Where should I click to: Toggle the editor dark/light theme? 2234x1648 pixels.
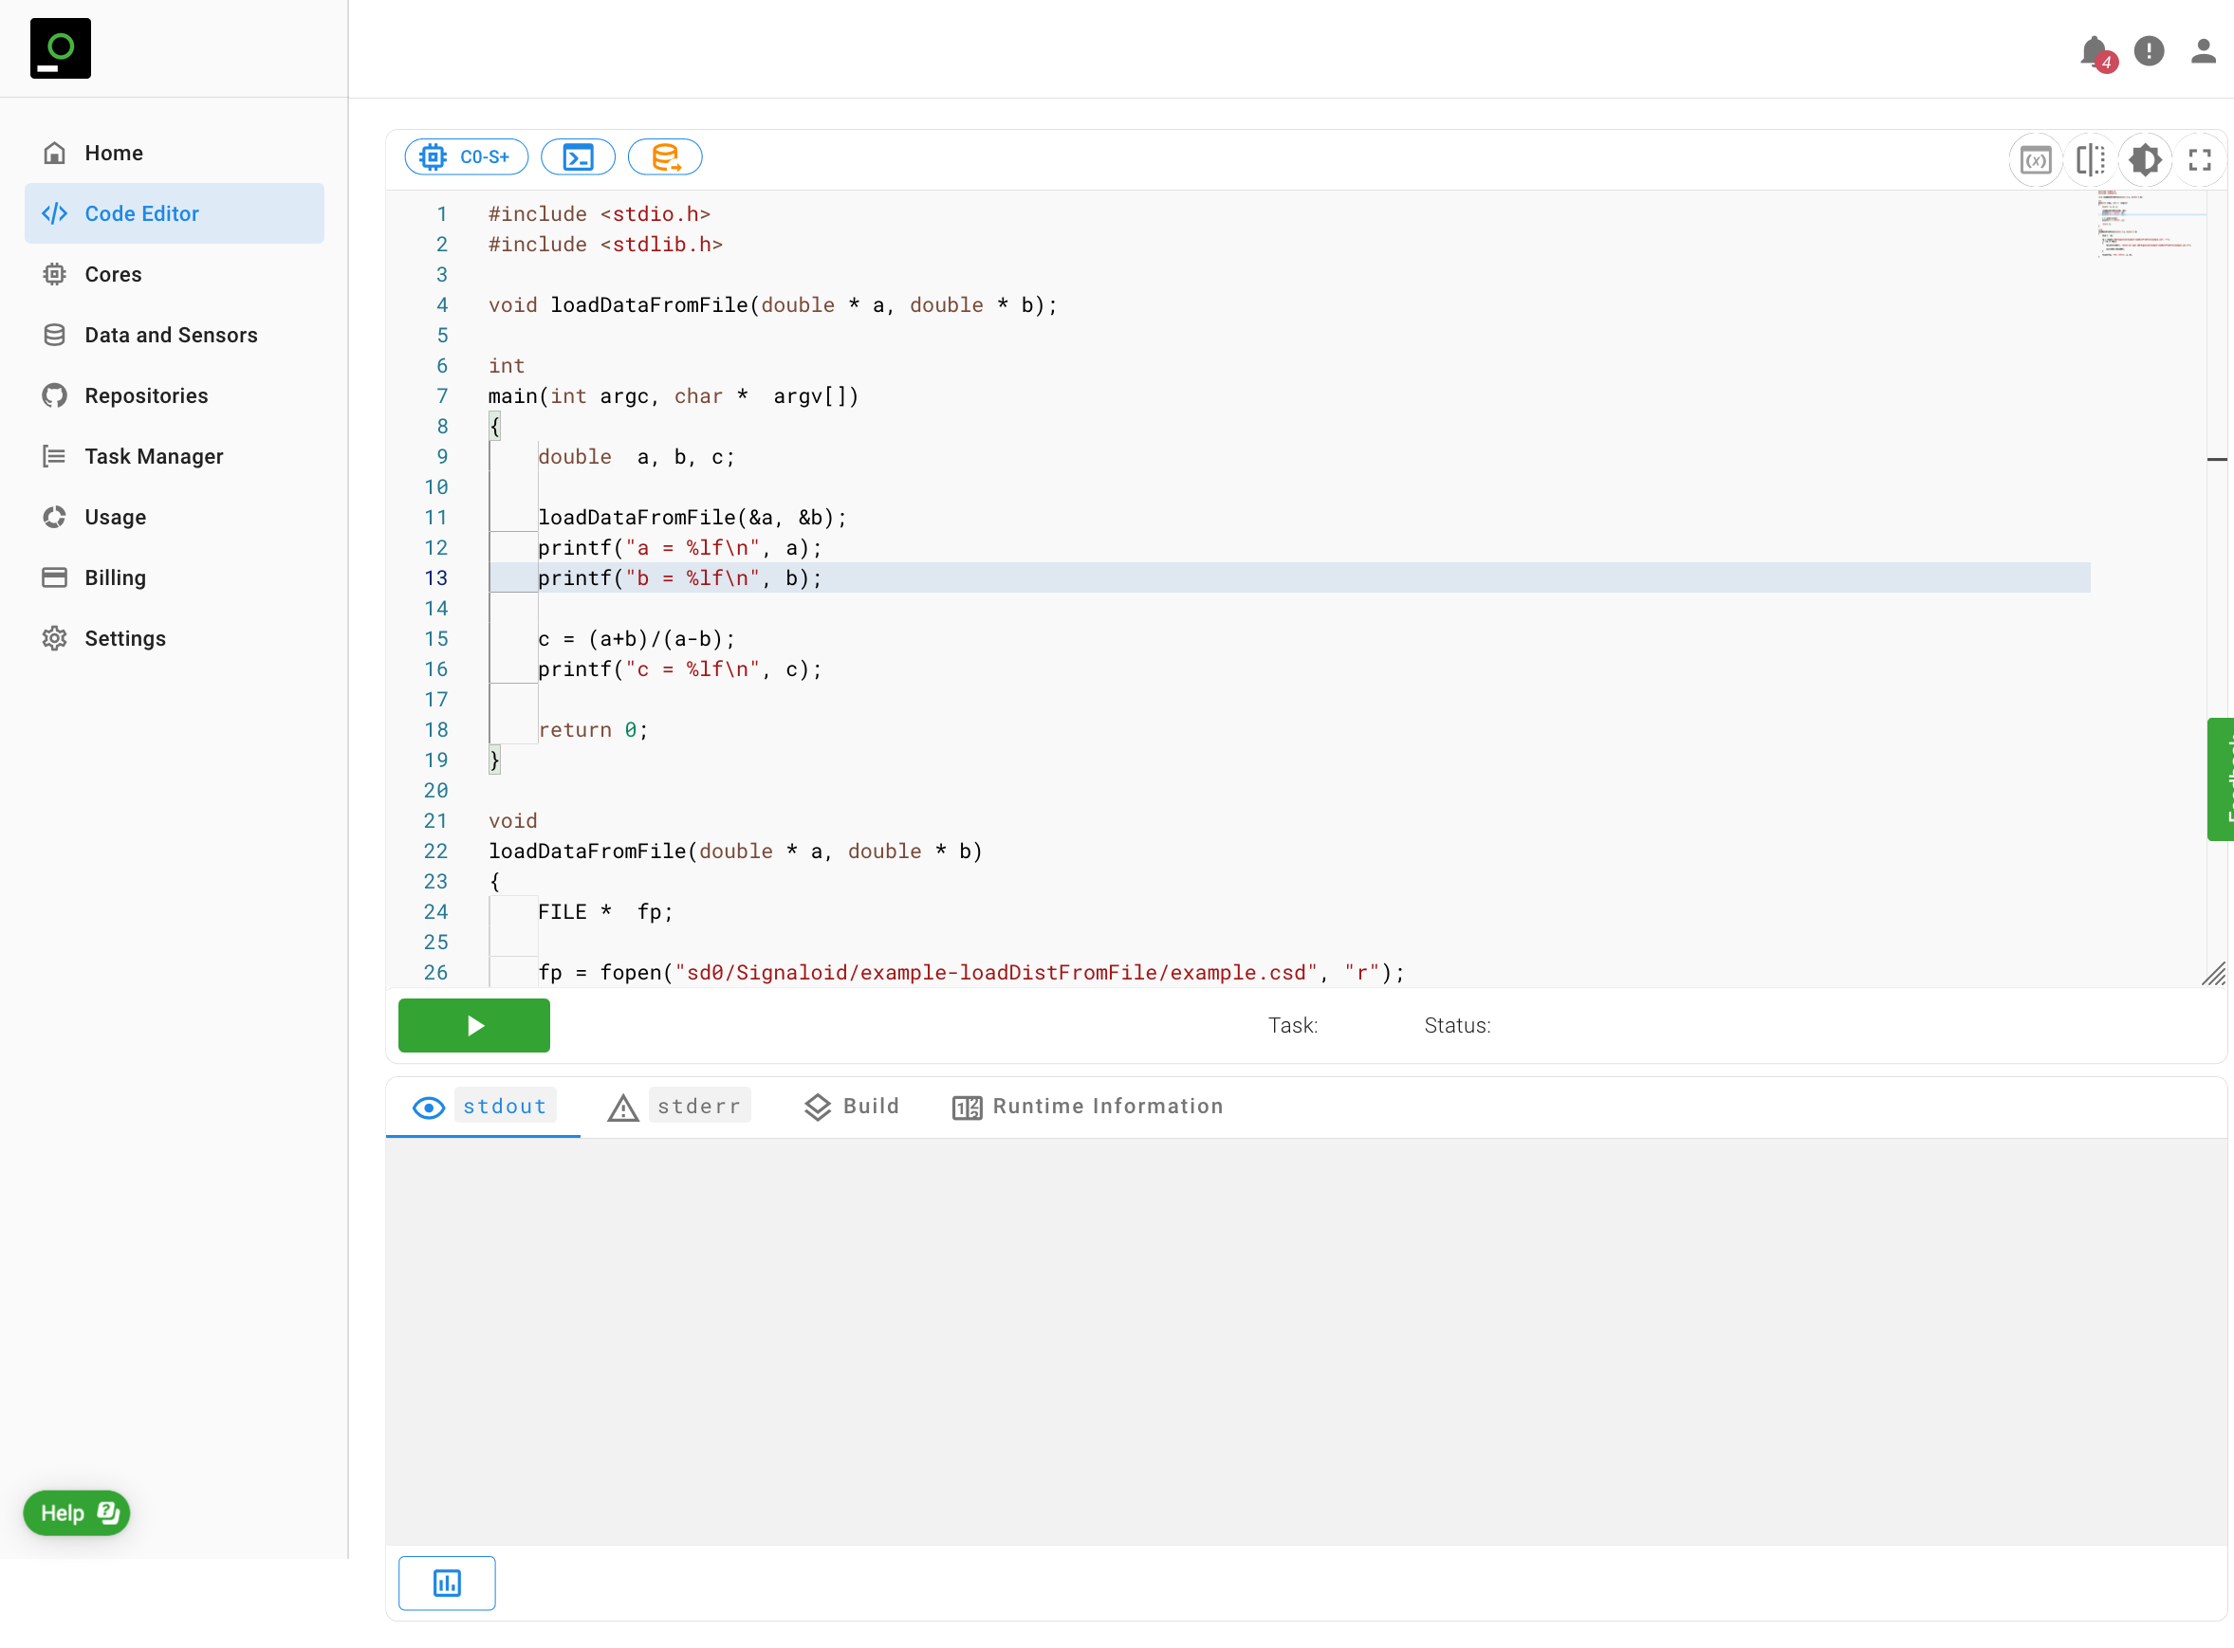2144,159
